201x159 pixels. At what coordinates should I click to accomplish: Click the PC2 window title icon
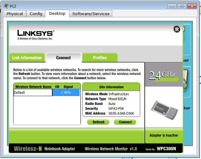6,6
